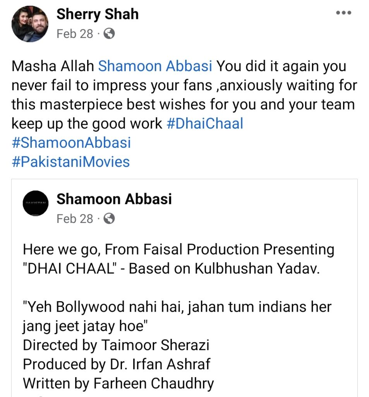This screenshot has height=397, width=369.
Task: Click Shamoon Abbasi's Pakistan logo avatar
Action: pyautogui.click(x=35, y=204)
